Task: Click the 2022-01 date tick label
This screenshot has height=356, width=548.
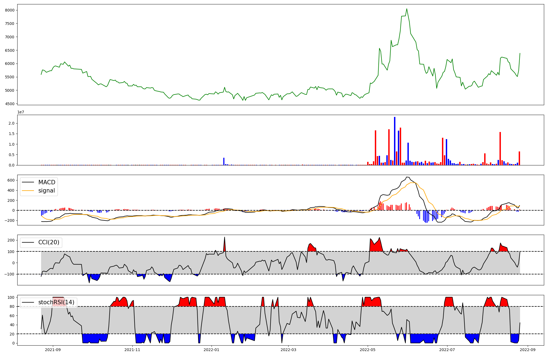Action: (211, 349)
